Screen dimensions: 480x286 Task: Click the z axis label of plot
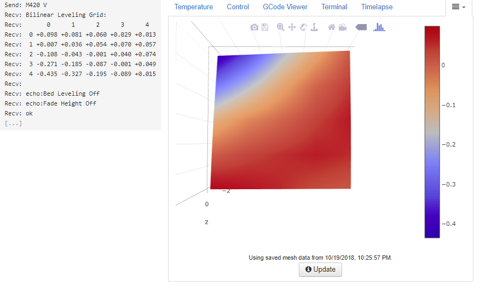[207, 222]
